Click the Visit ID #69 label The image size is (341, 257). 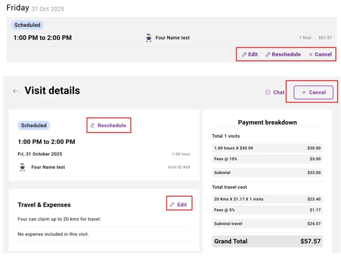coord(179,167)
